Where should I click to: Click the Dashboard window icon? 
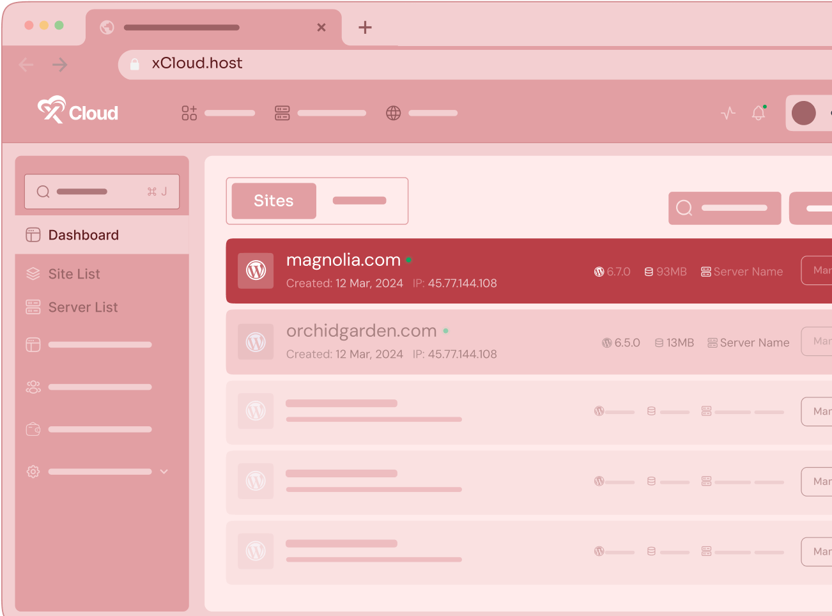coord(33,235)
